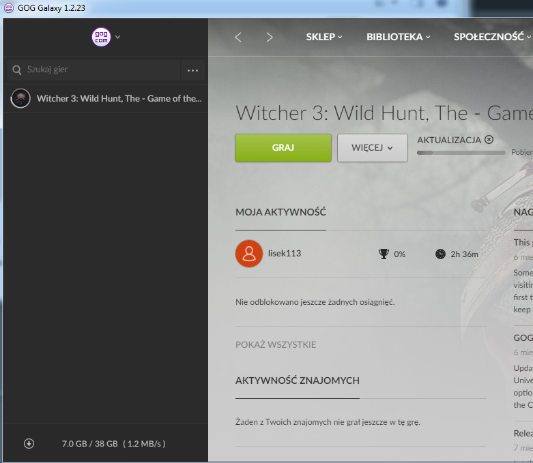Click the AKTUALIZACJA label
The image size is (533, 463).
coord(448,140)
